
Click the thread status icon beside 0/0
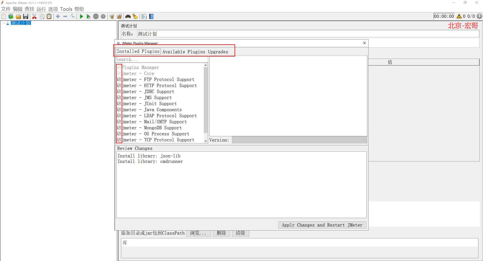pyautogui.click(x=479, y=16)
